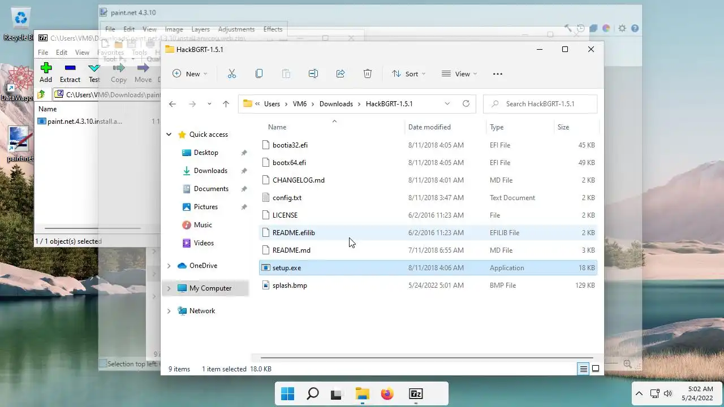The height and width of the screenshot is (407, 724).
Task: Click the Share icon in Explorer toolbar
Action: 341,73
